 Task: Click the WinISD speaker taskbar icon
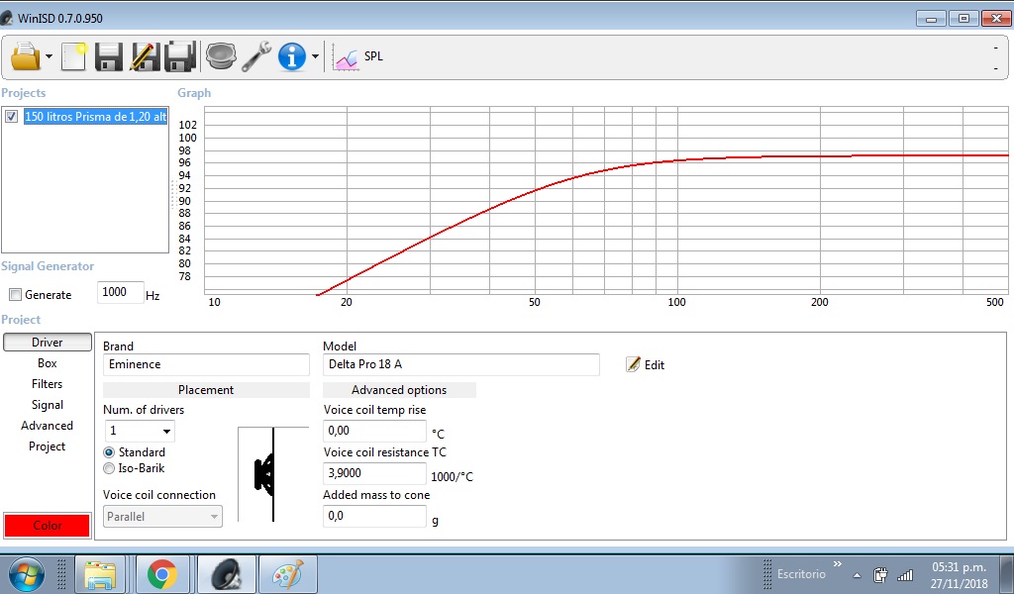[227, 574]
